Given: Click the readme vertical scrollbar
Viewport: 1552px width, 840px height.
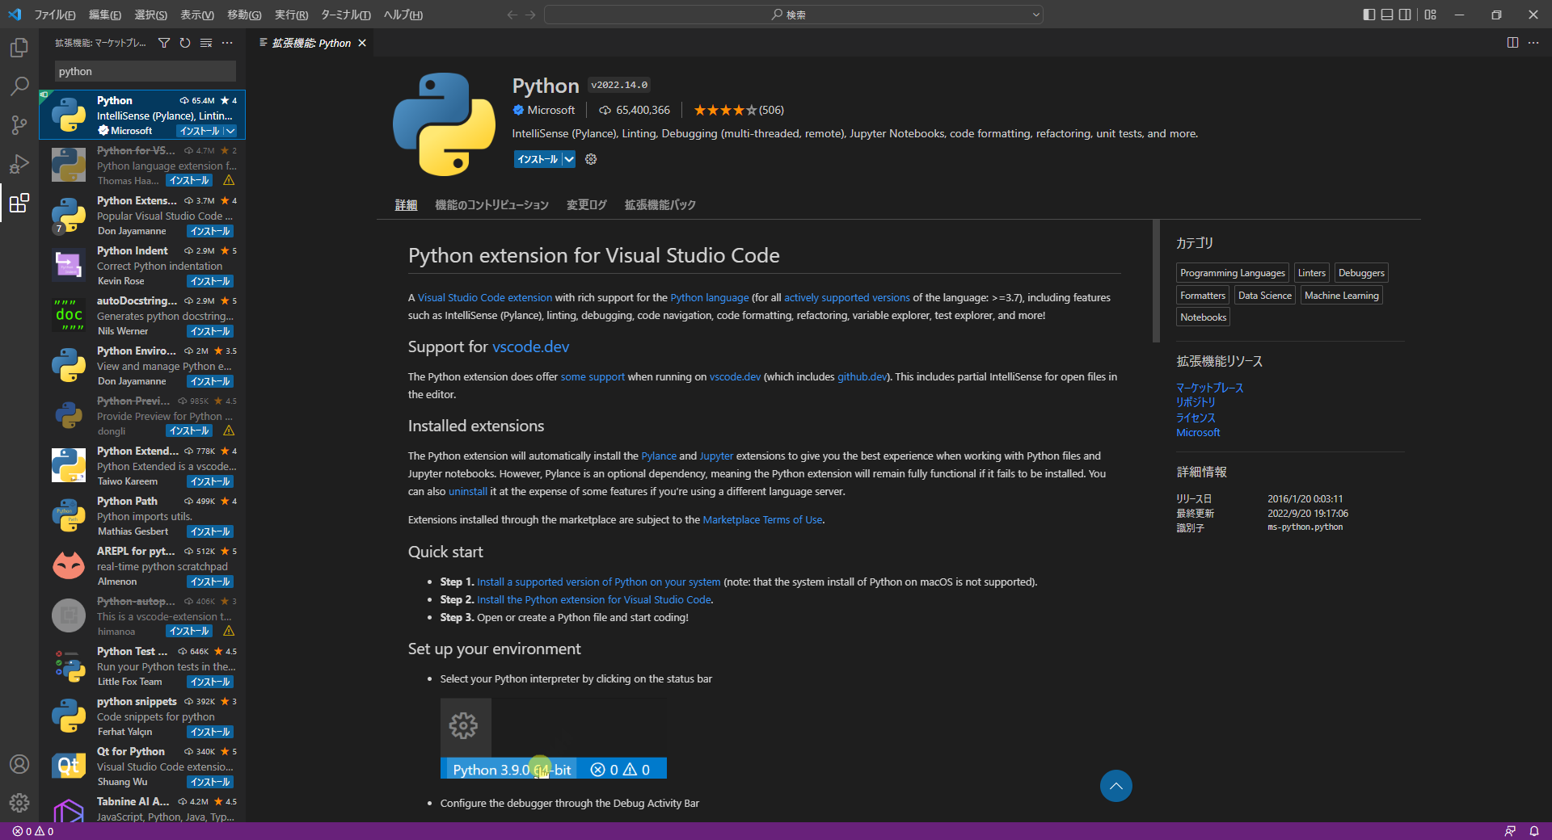Looking at the screenshot, I should 1156,281.
